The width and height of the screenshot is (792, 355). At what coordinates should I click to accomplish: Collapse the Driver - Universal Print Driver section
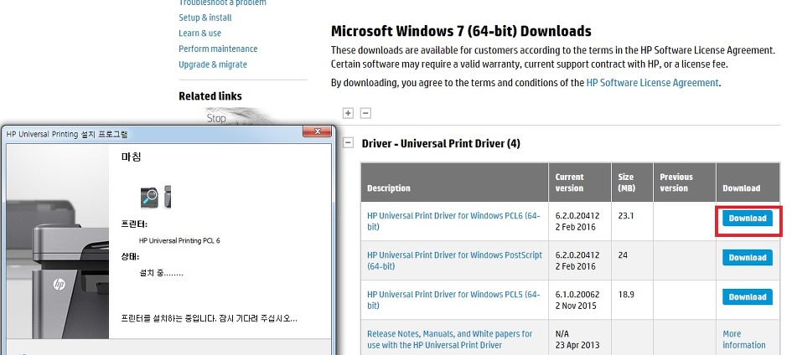[348, 143]
